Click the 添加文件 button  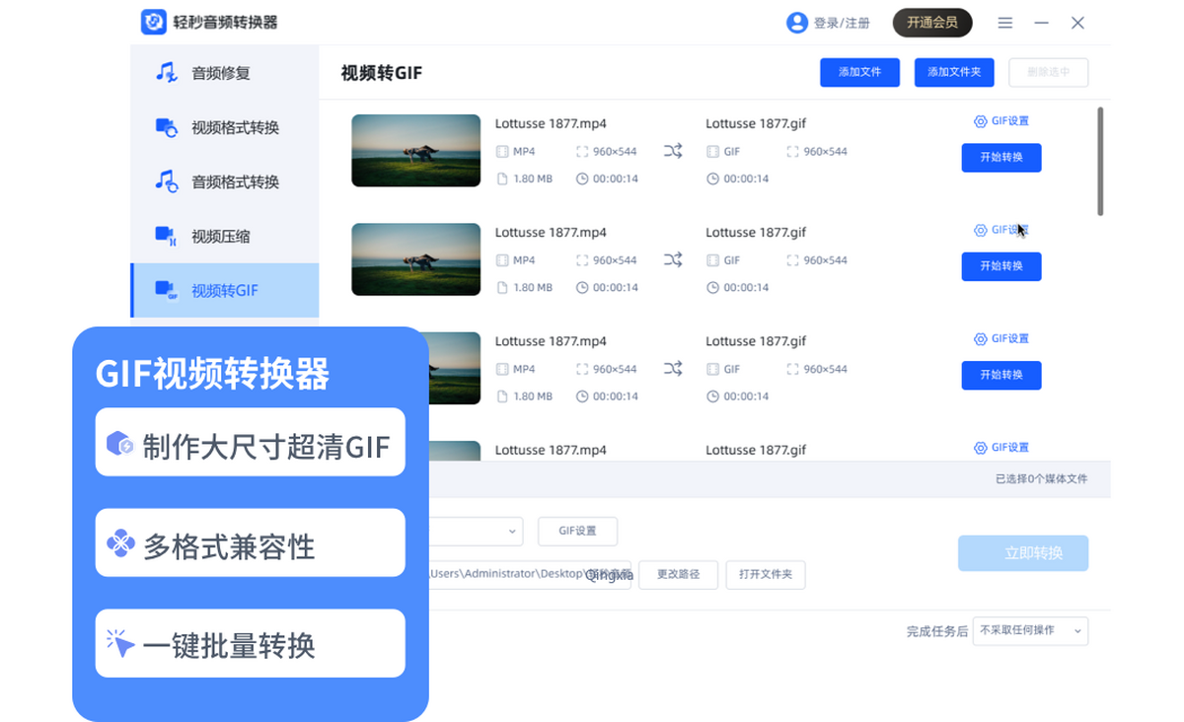click(x=859, y=72)
